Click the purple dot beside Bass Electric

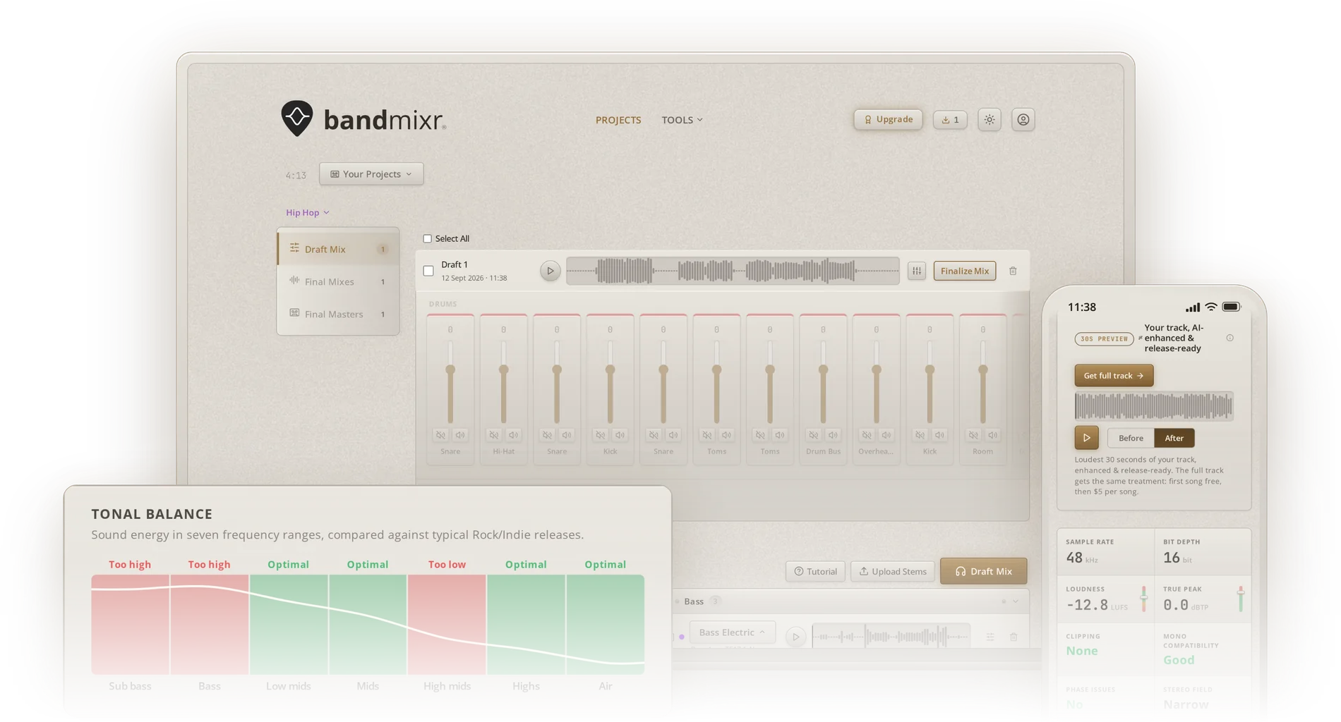tap(681, 637)
